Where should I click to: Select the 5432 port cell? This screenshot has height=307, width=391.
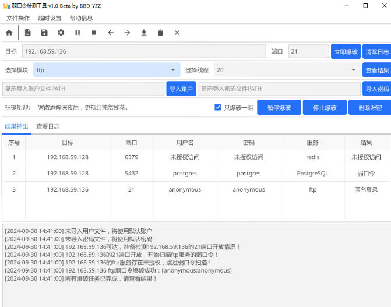click(x=132, y=174)
